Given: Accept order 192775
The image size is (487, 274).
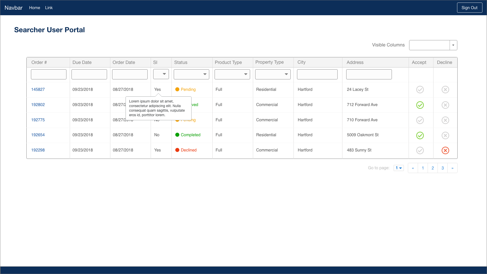Looking at the screenshot, I should [x=420, y=120].
